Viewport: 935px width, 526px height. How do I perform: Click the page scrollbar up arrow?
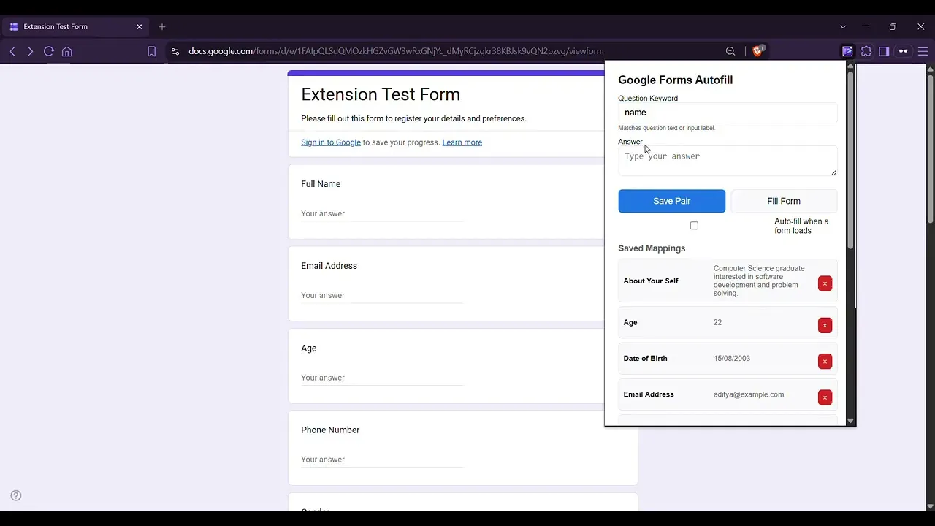(x=930, y=69)
